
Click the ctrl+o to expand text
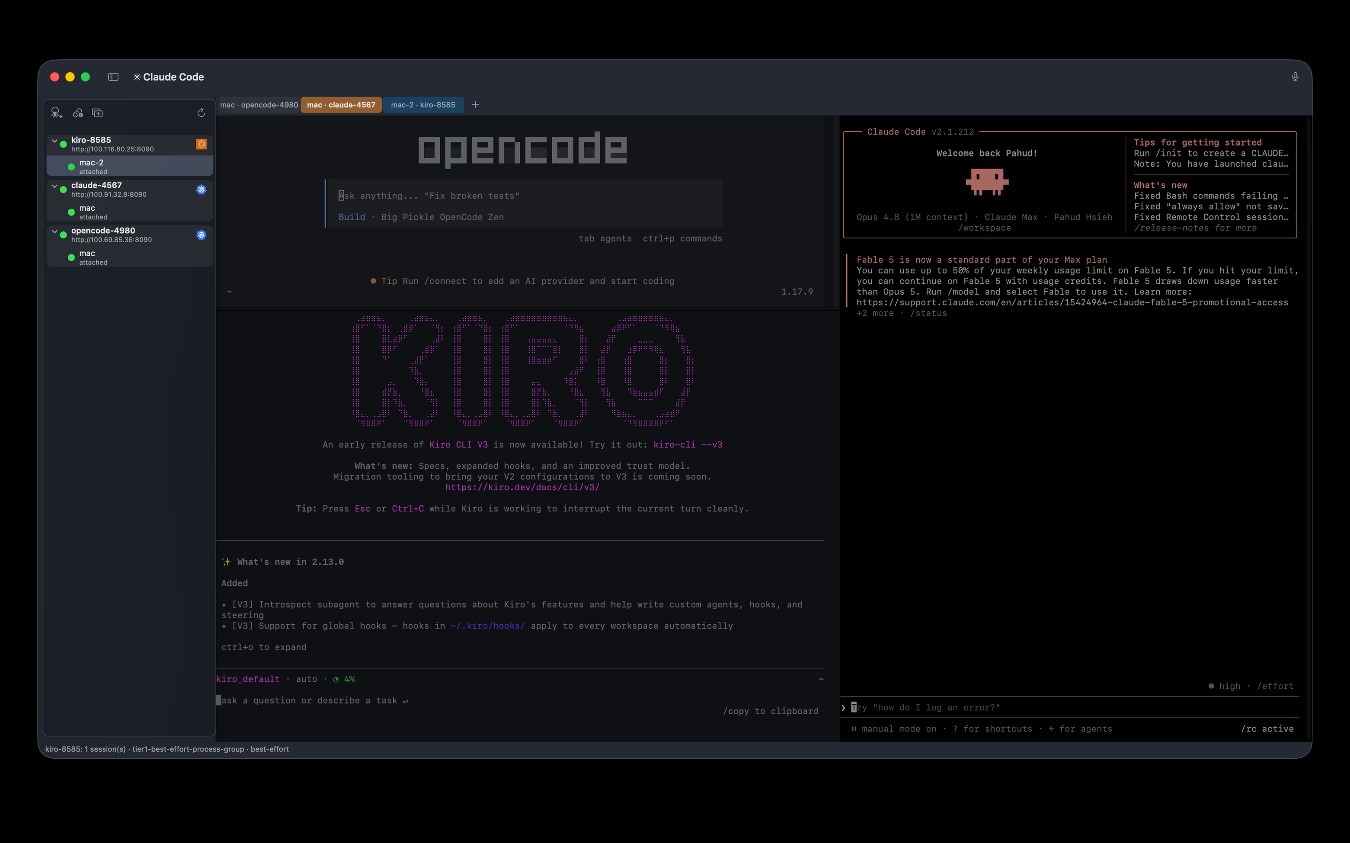tap(264, 647)
